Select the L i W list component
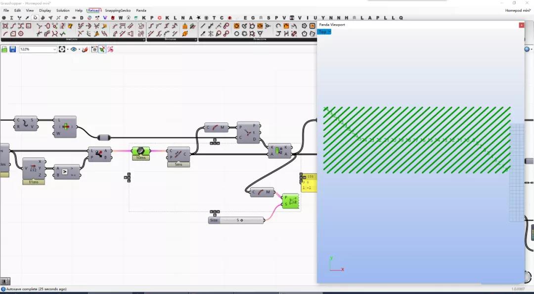The image size is (534, 294). [x=65, y=127]
